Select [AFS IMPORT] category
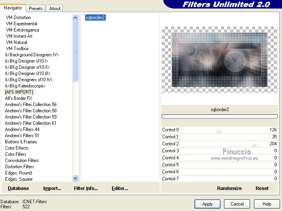The height and width of the screenshot is (211, 282). tap(19, 92)
